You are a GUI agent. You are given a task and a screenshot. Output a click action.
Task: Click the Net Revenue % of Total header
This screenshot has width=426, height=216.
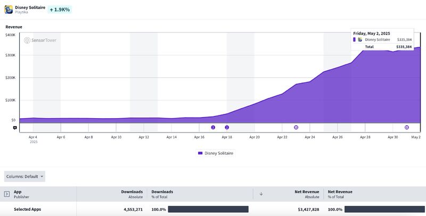(x=340, y=194)
